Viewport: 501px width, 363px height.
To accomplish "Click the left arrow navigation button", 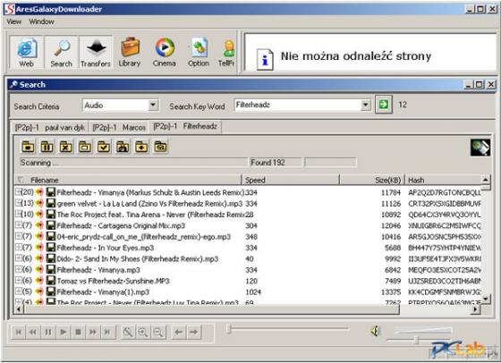I will pos(179,332).
